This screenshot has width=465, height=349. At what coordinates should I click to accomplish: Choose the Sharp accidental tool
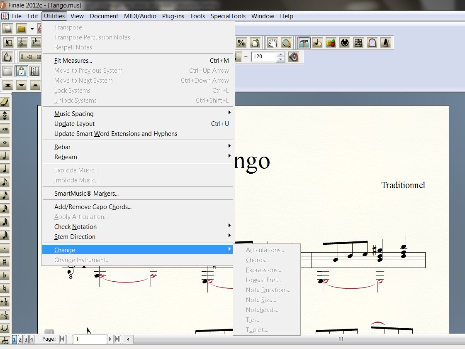pos(5,262)
